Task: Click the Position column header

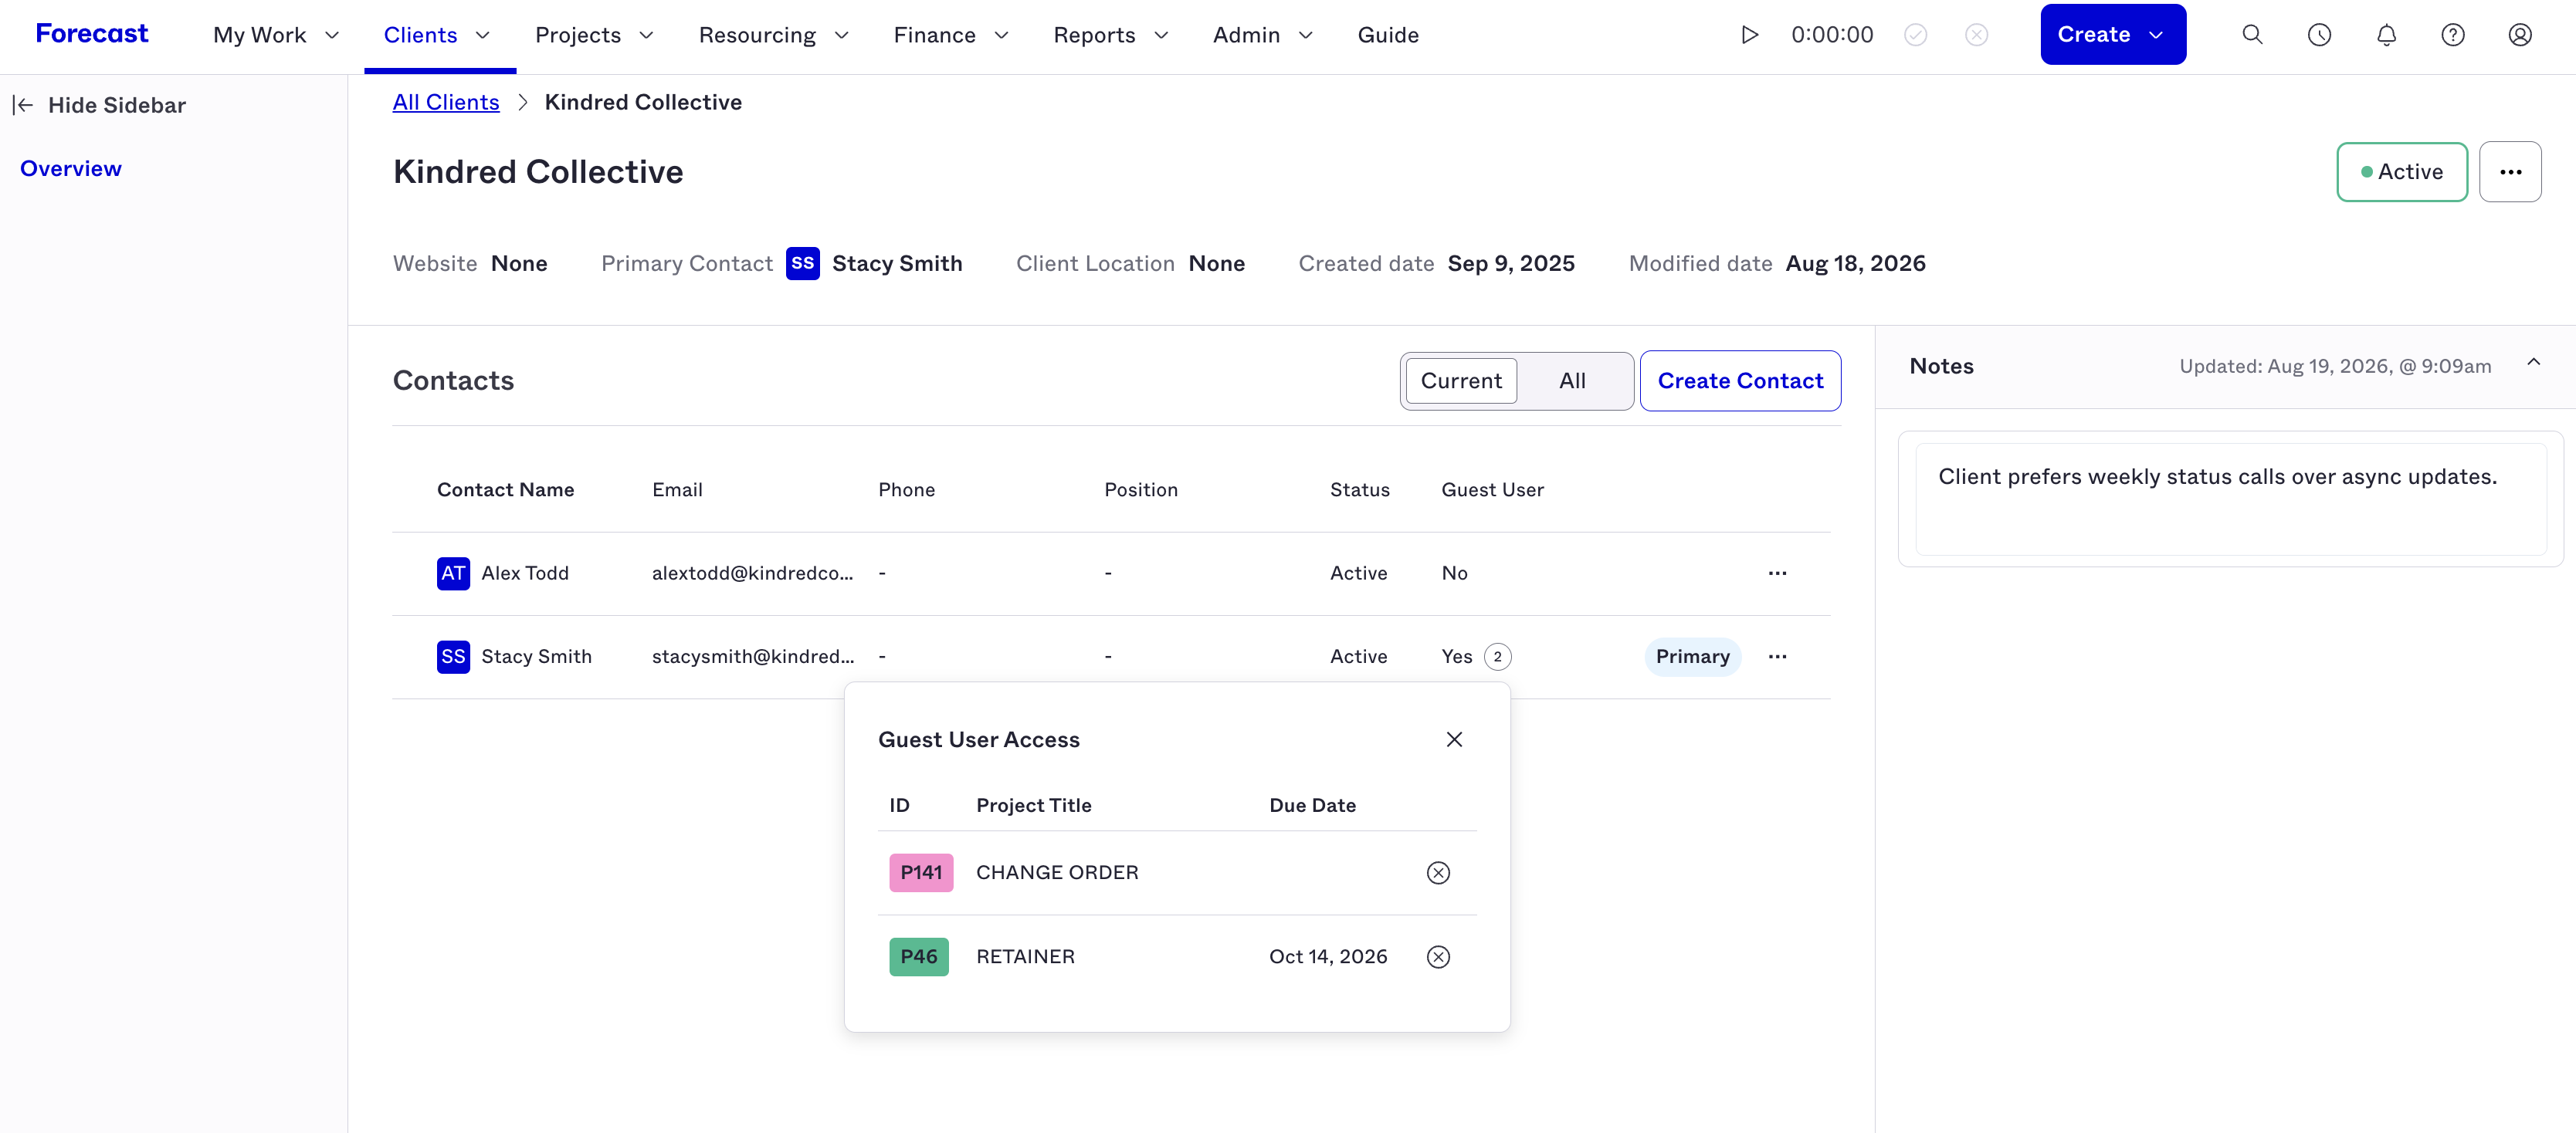Action: [x=1140, y=489]
